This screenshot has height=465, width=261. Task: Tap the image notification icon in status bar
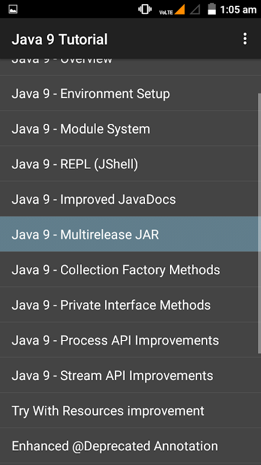coord(13,9)
